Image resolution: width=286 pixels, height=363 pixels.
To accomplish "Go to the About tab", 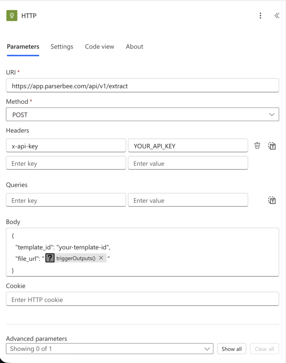I will coord(134,46).
